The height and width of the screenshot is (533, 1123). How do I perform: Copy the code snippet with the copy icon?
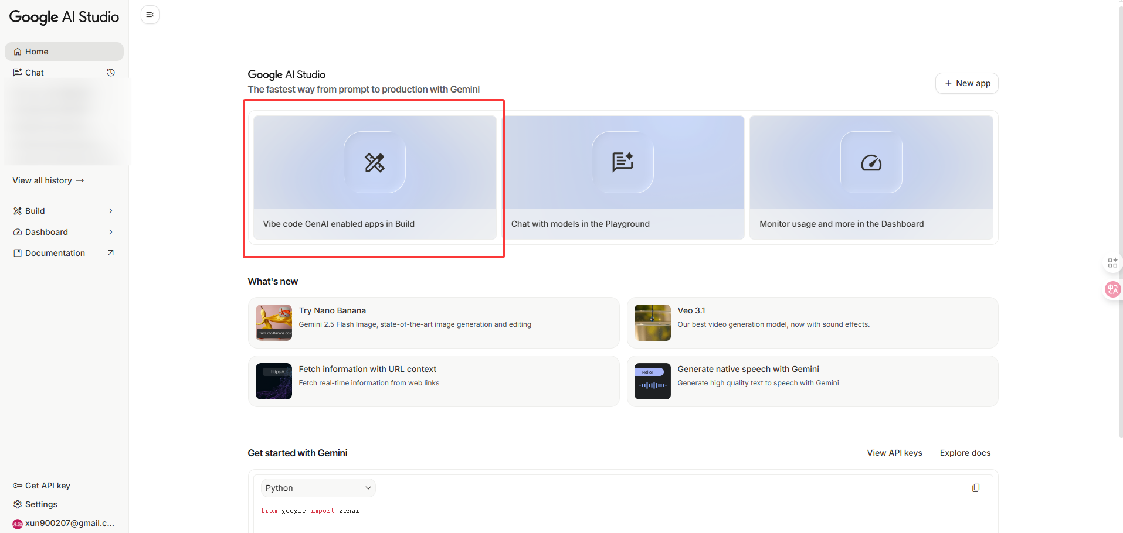coord(976,488)
